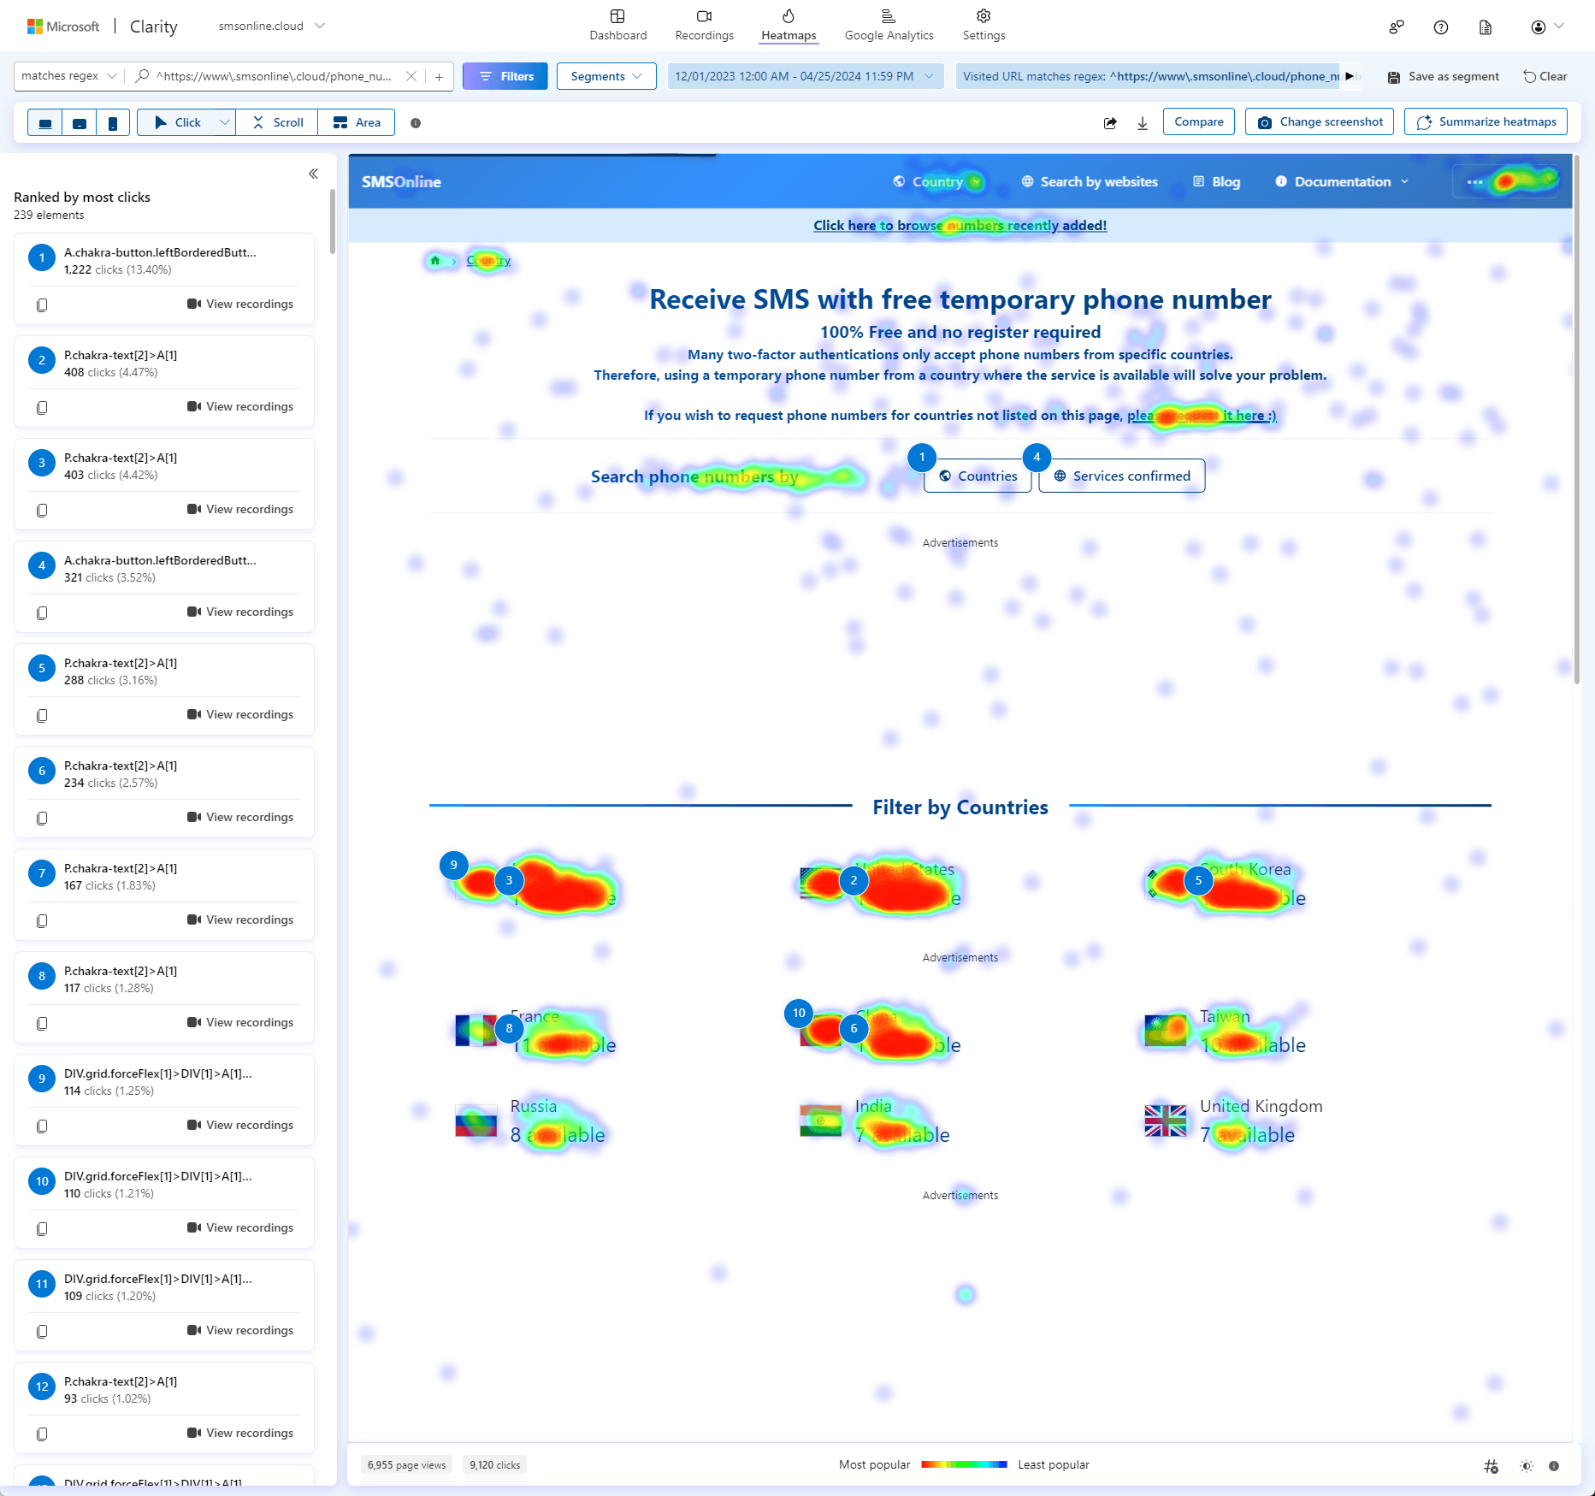Open the account profile menu
Image resolution: width=1595 pixels, height=1496 pixels.
(1547, 27)
